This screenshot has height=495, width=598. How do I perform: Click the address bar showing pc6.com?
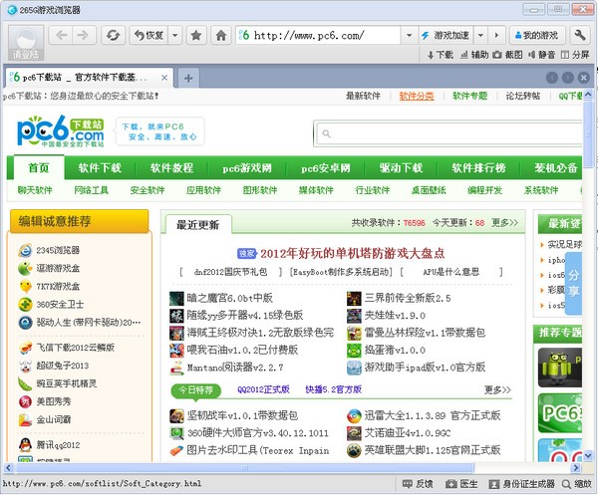pyautogui.click(x=318, y=36)
